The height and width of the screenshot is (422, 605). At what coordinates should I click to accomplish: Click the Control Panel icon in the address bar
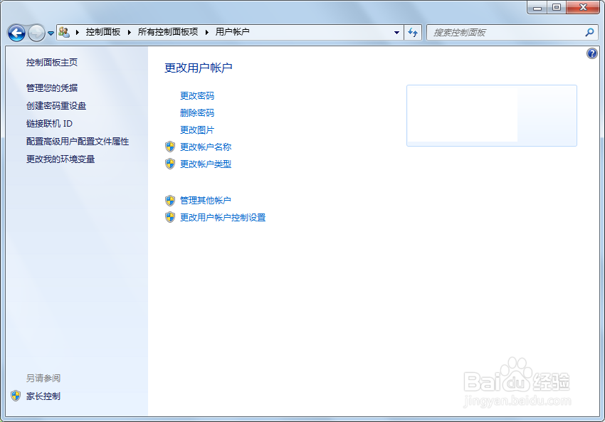point(63,32)
